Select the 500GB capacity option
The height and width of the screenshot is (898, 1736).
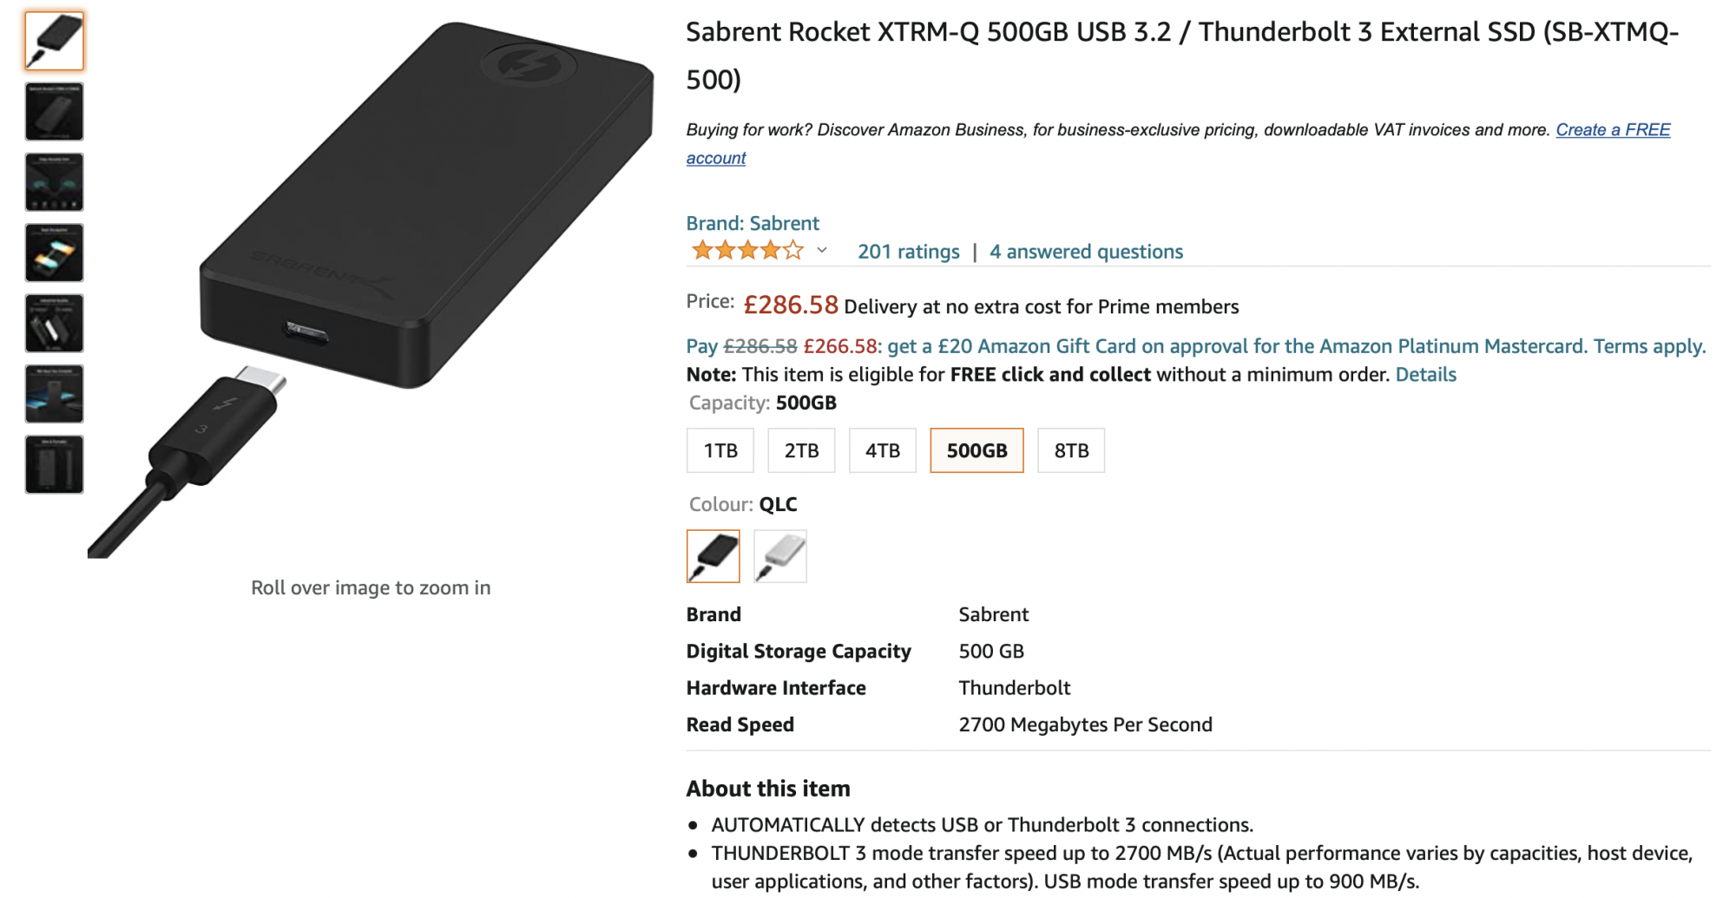pyautogui.click(x=976, y=450)
